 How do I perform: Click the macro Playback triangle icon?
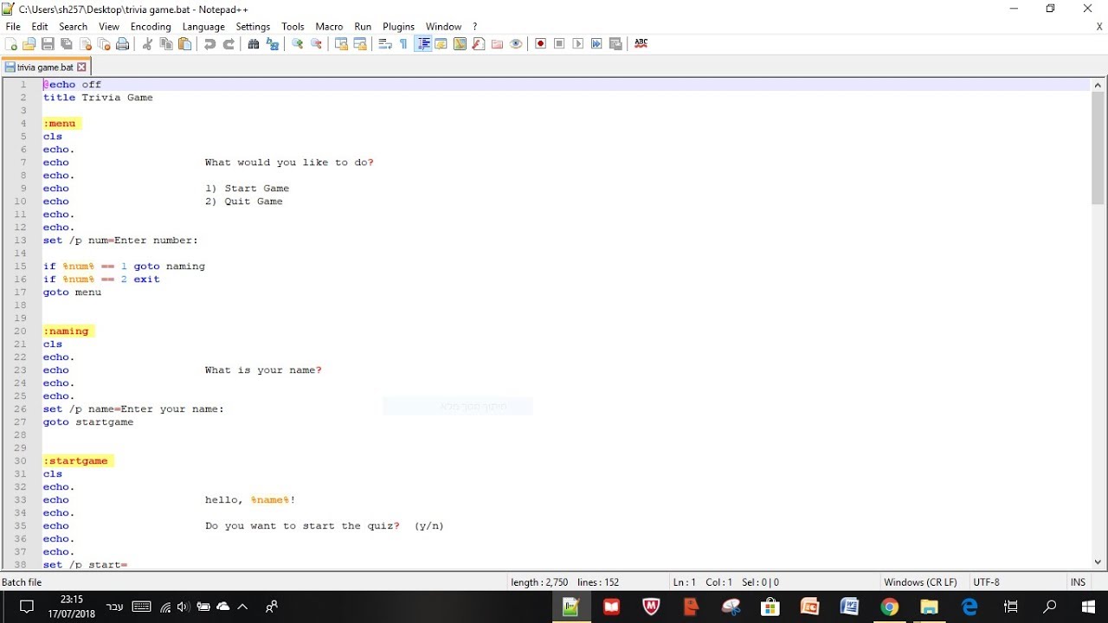(578, 44)
